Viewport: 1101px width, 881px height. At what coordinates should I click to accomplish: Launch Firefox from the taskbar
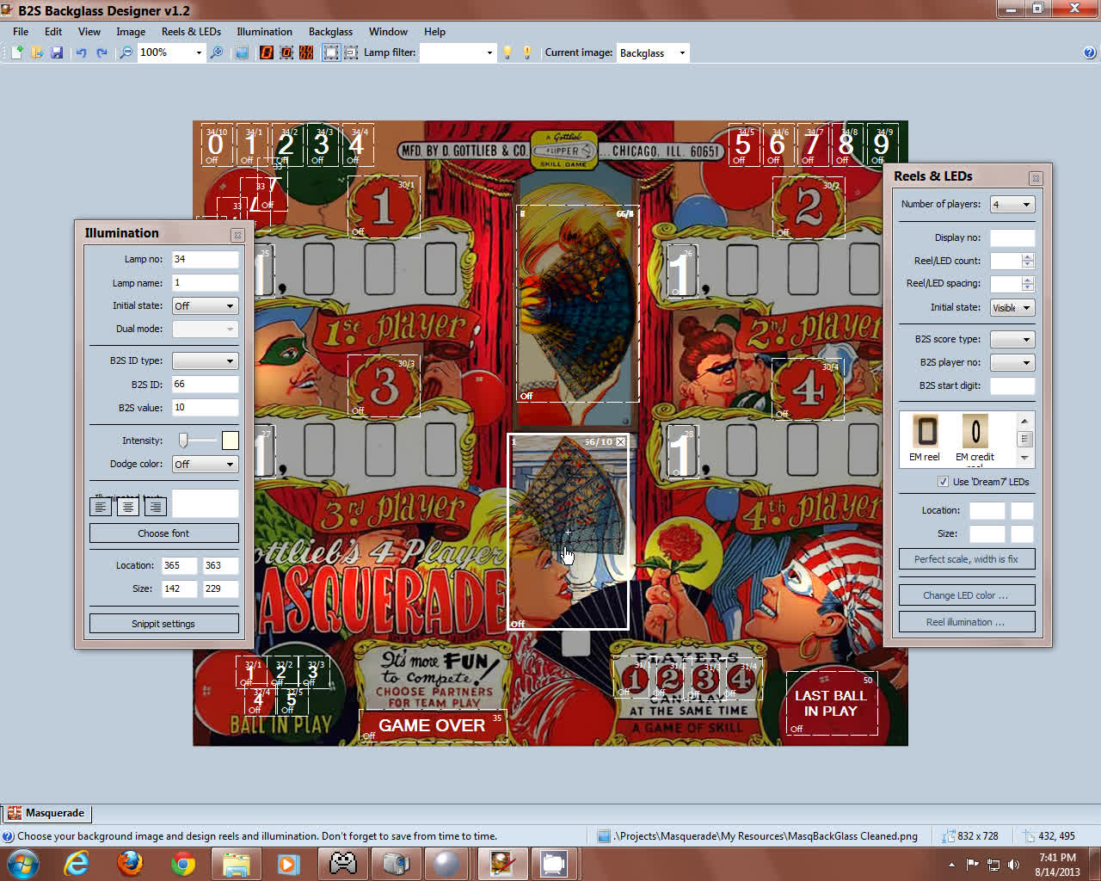click(130, 864)
